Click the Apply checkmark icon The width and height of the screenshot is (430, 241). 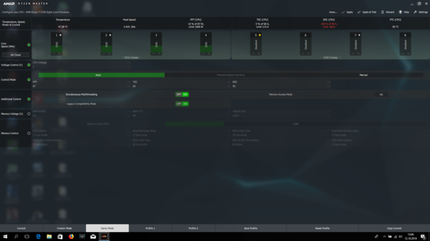pyautogui.click(x=343, y=12)
